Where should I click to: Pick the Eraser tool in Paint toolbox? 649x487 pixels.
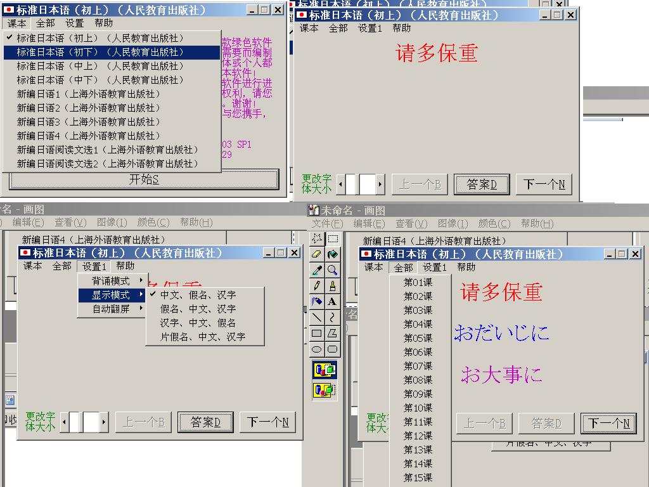pos(317,254)
